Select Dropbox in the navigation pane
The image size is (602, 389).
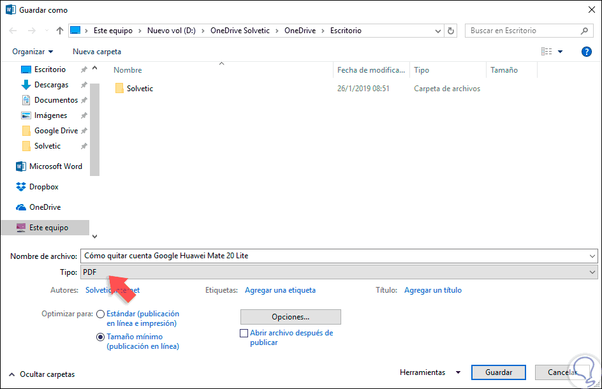coord(37,187)
